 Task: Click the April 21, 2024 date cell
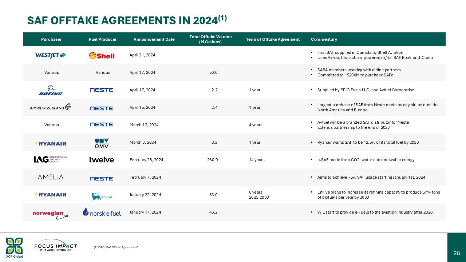[x=142, y=55]
